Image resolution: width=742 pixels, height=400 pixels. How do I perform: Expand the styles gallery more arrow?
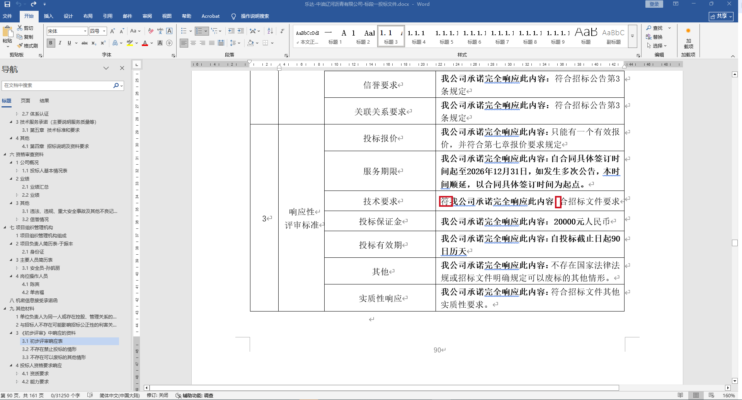[x=633, y=36]
